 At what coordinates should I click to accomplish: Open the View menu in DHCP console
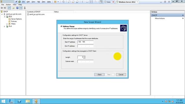(x=14, y=5)
